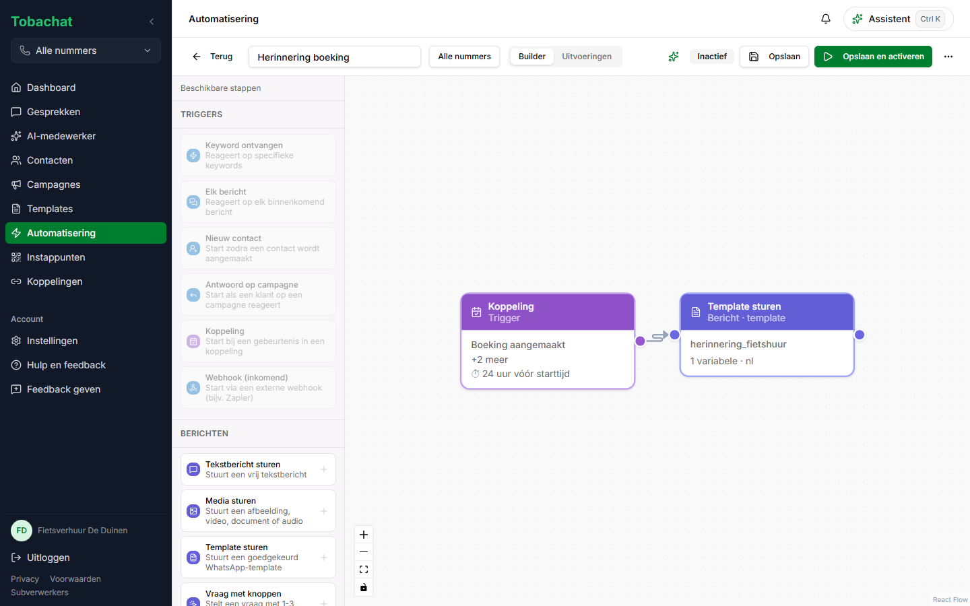Click the output handle of Koppeling node

pyautogui.click(x=640, y=341)
